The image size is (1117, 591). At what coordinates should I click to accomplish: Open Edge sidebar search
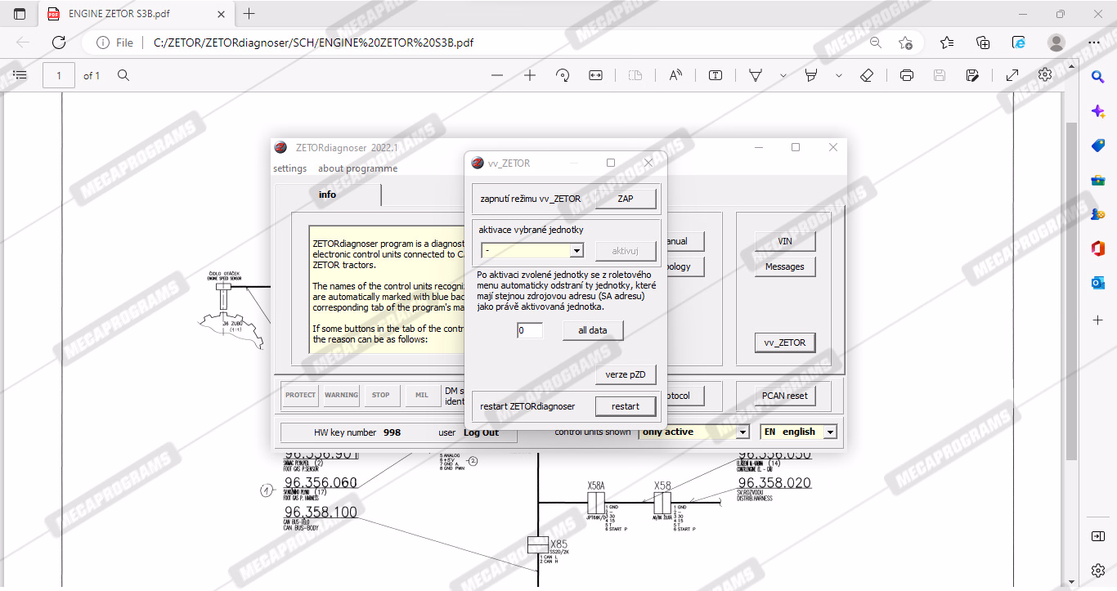click(1098, 76)
